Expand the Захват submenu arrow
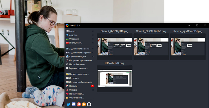This screenshot has height=108, width=209. click(93, 31)
